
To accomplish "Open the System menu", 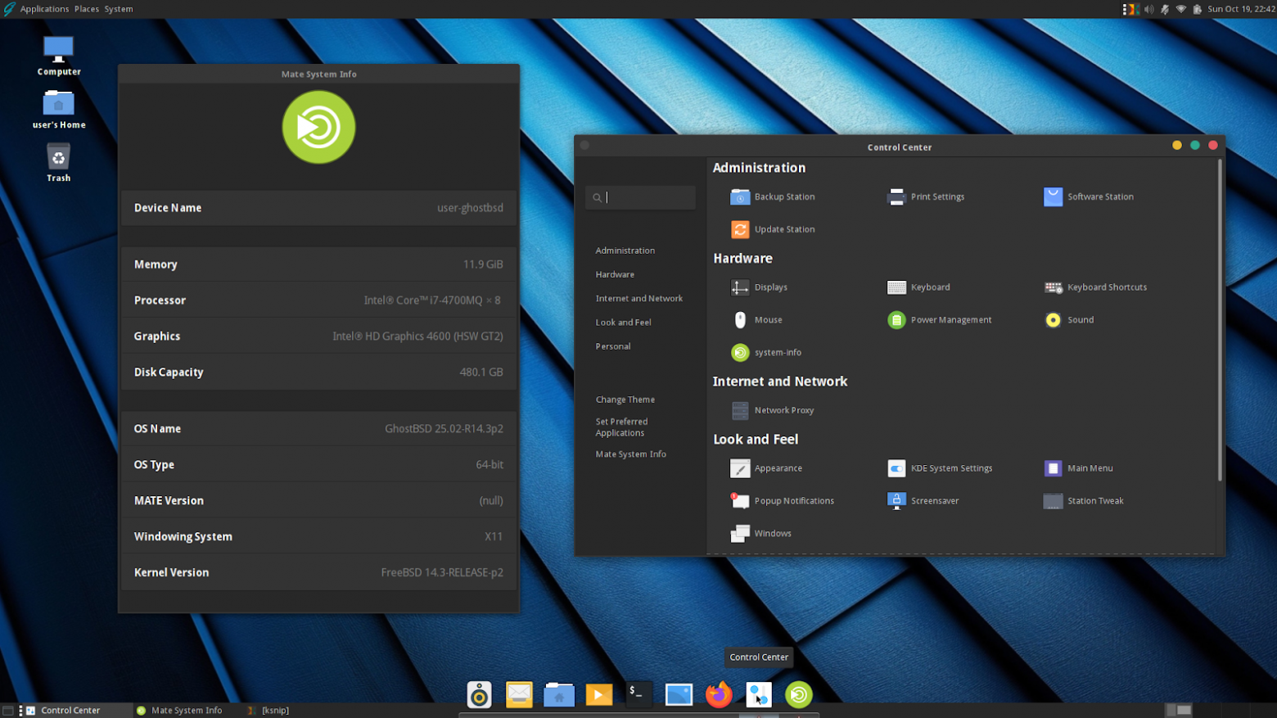I will 118,9.
